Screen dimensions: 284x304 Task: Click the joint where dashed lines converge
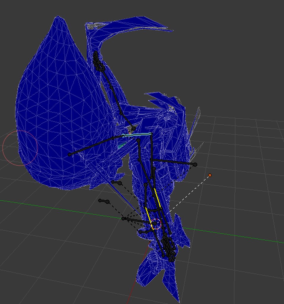point(123,218)
